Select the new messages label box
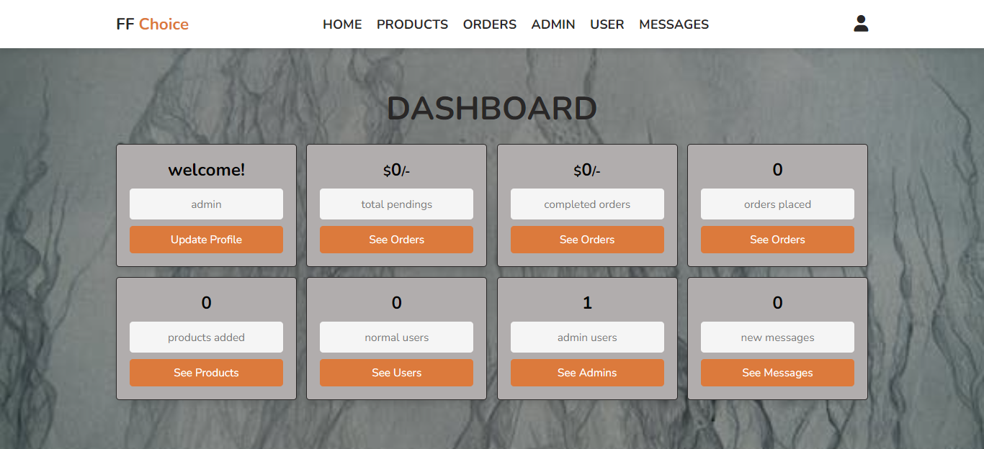The height and width of the screenshot is (449, 984). [777, 337]
